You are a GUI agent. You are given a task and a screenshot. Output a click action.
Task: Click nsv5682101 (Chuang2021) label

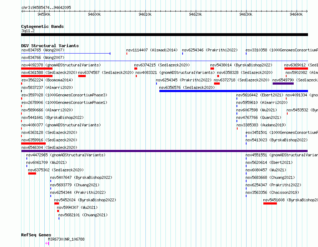[83, 215]
